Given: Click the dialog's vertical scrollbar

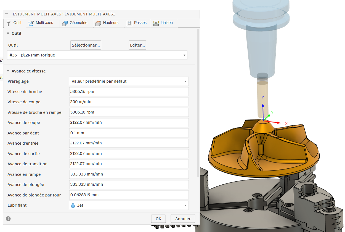Looking at the screenshot, I should (198, 103).
